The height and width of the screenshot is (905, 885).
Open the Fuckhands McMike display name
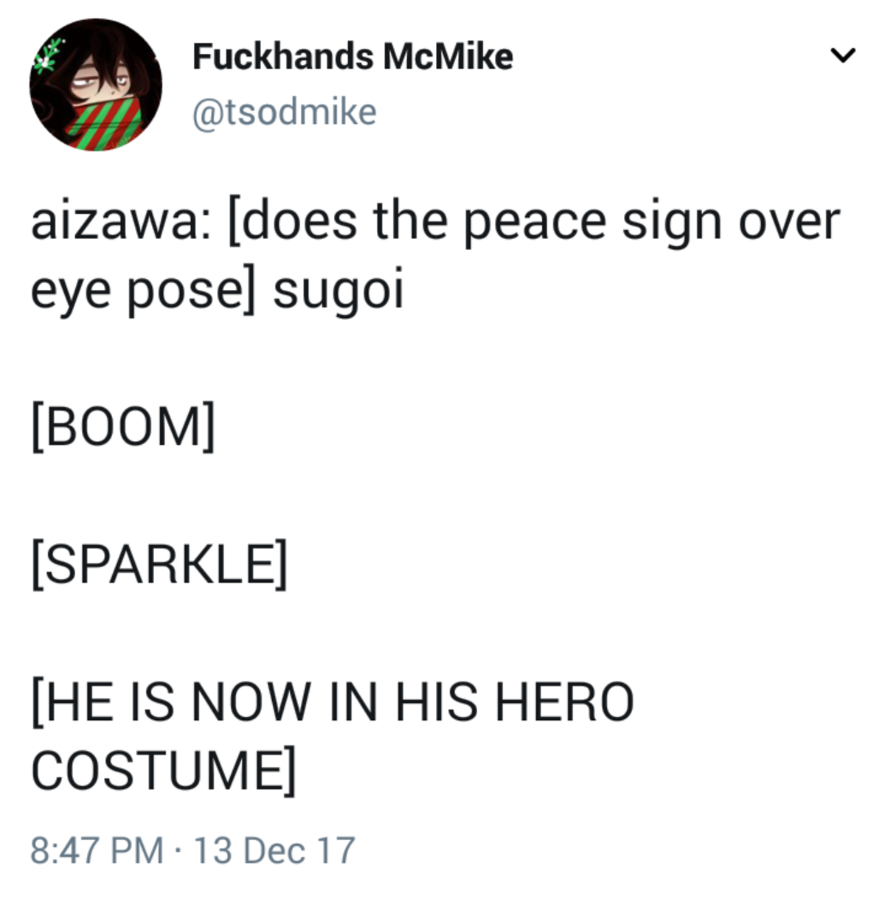click(353, 57)
